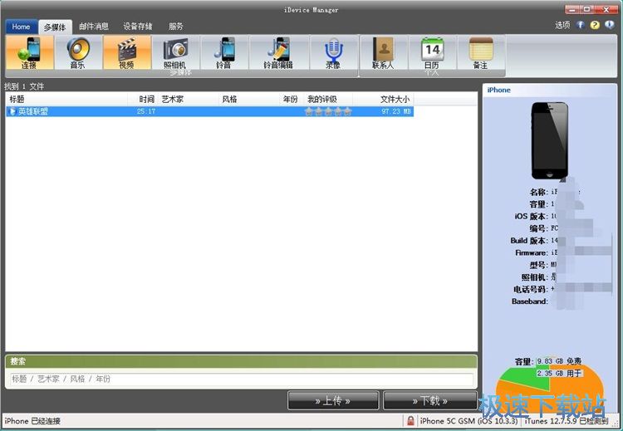Maximize the iDevice Manager window
This screenshot has height=431, width=623.
588,9
